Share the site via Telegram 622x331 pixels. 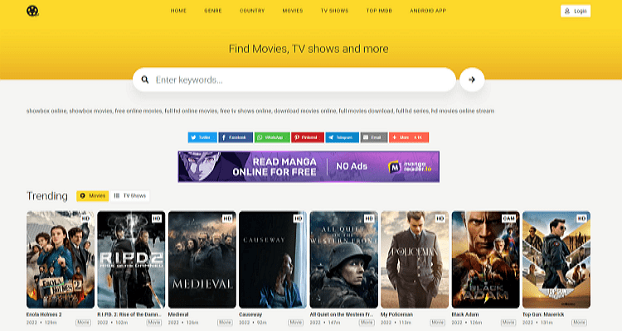click(x=342, y=137)
